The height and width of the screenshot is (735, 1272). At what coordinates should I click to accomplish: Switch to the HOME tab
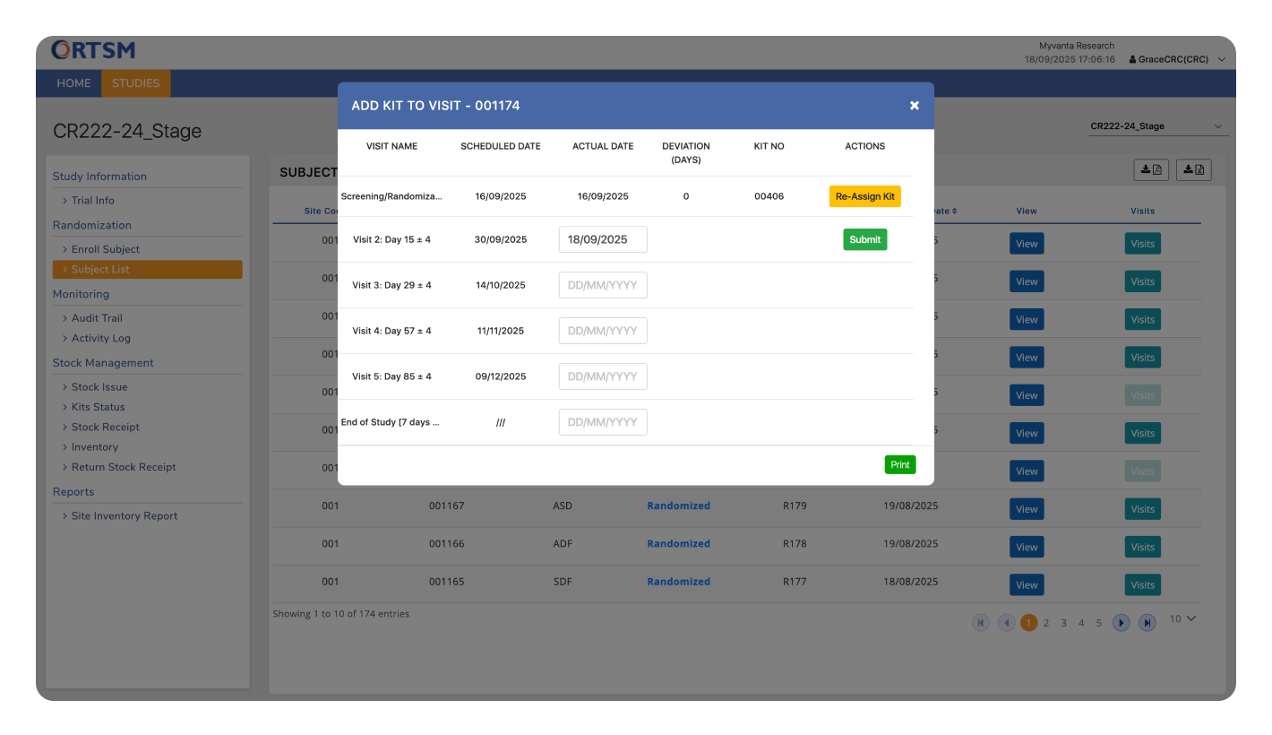tap(73, 82)
